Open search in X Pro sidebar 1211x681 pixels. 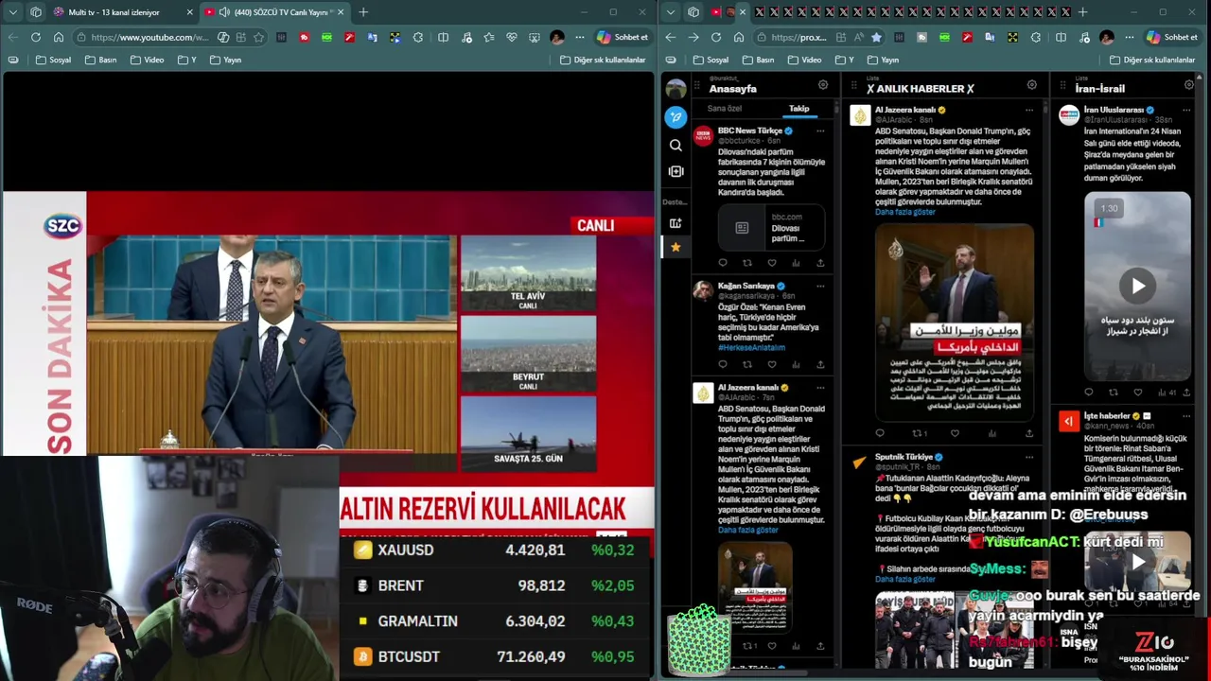676,146
